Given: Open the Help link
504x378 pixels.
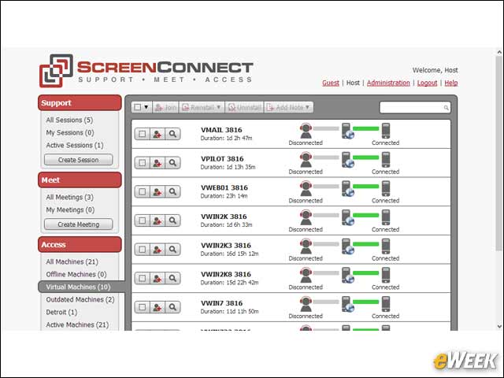Looking at the screenshot, I should click(x=451, y=83).
